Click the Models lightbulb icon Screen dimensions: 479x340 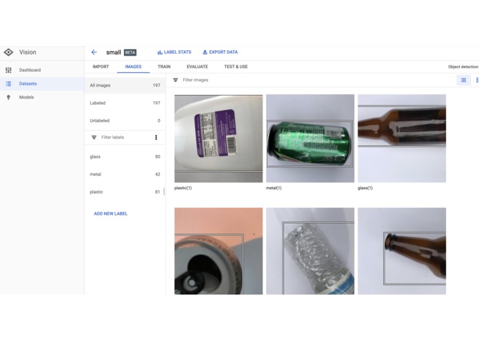(x=8, y=97)
